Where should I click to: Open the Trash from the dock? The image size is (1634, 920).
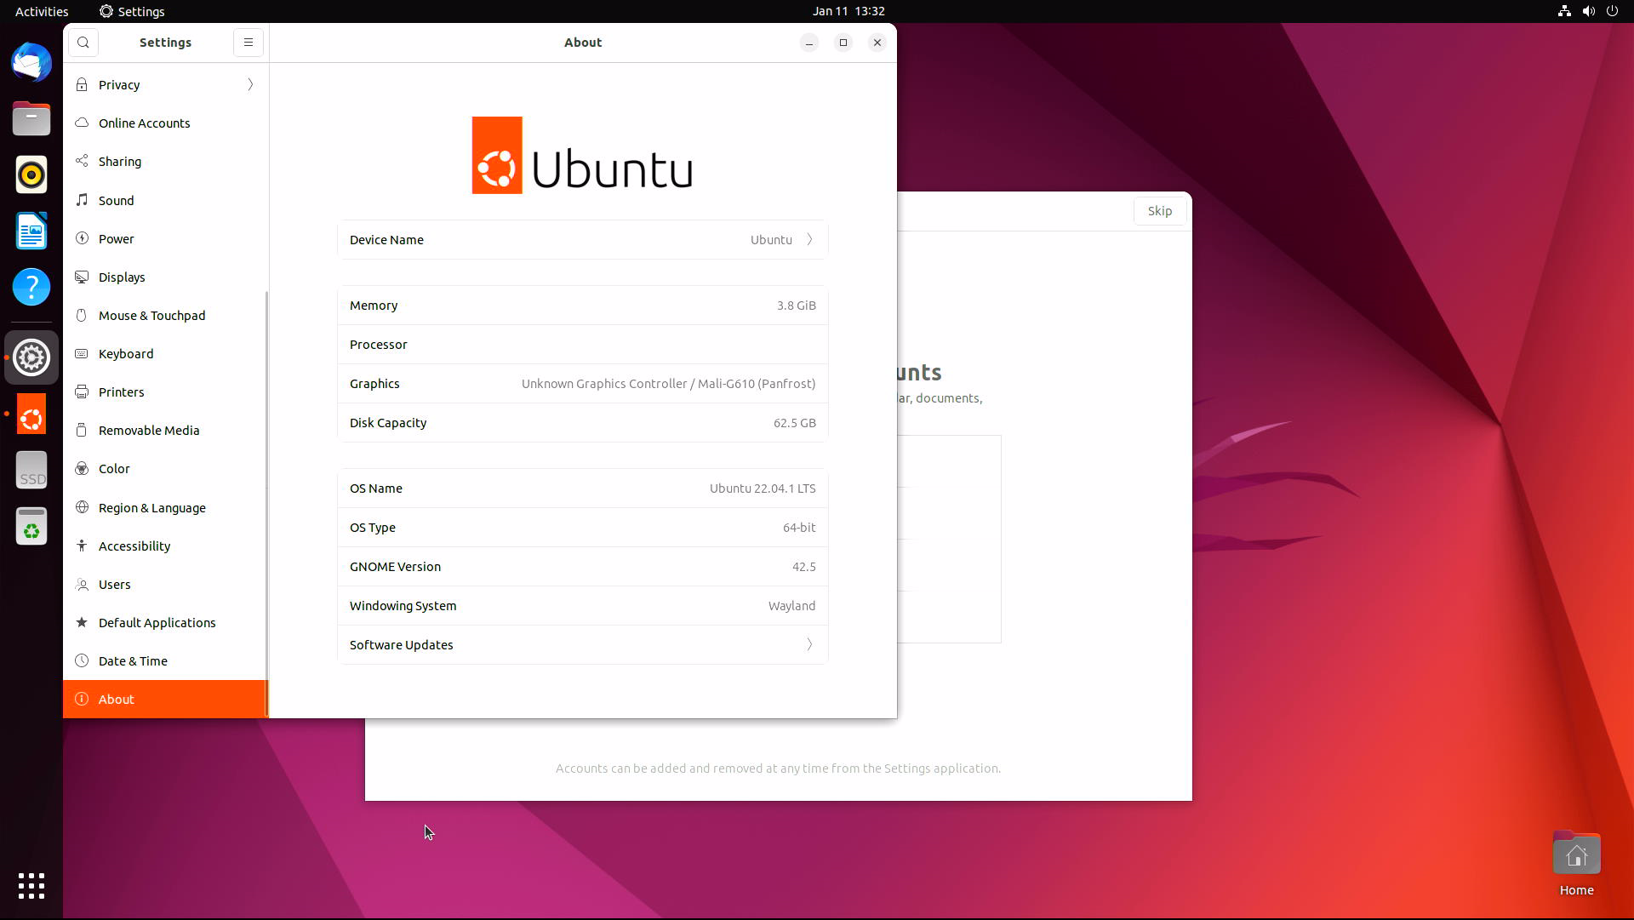click(31, 526)
